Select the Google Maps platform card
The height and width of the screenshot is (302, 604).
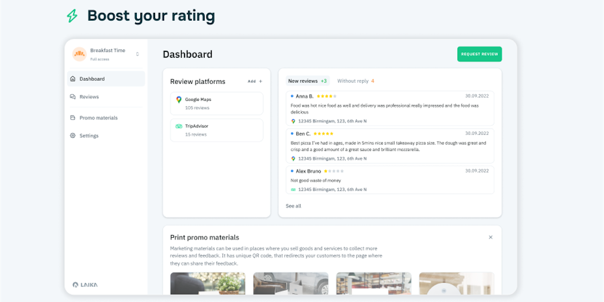[x=216, y=103]
